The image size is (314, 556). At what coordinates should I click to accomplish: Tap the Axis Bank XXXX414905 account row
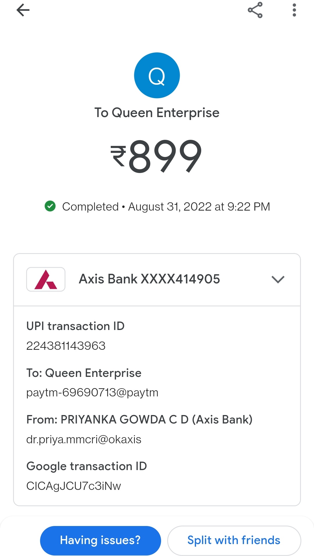pos(149,279)
